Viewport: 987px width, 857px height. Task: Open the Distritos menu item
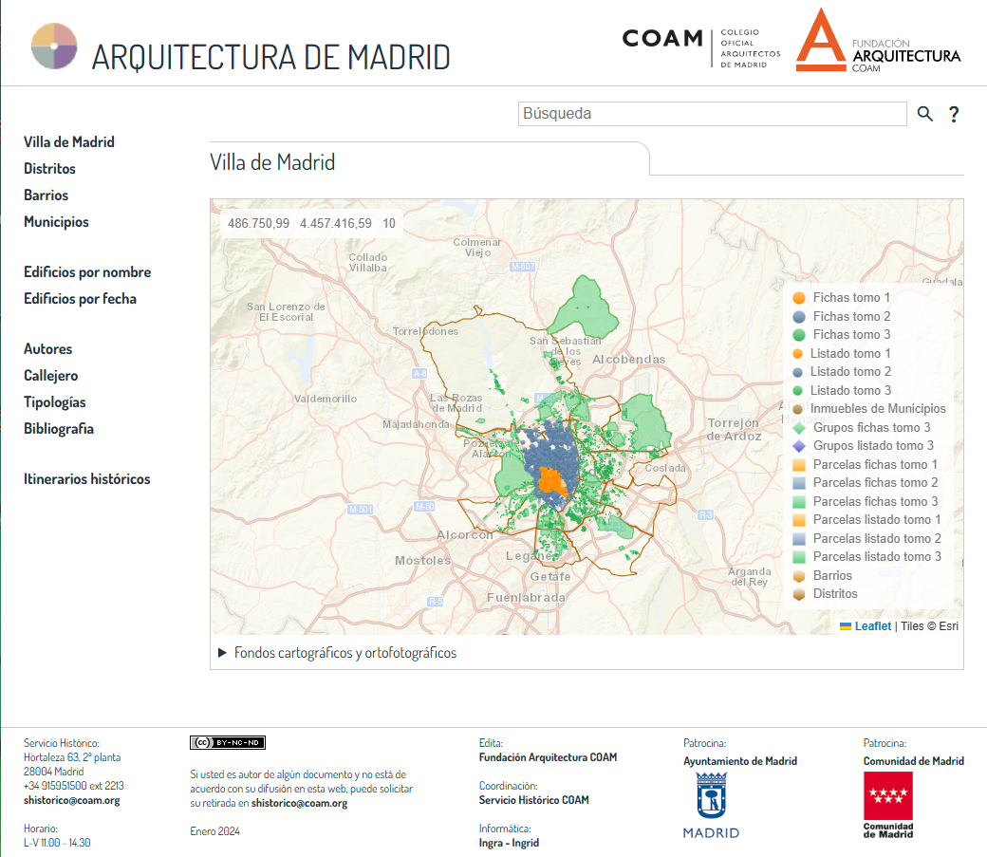(x=49, y=169)
